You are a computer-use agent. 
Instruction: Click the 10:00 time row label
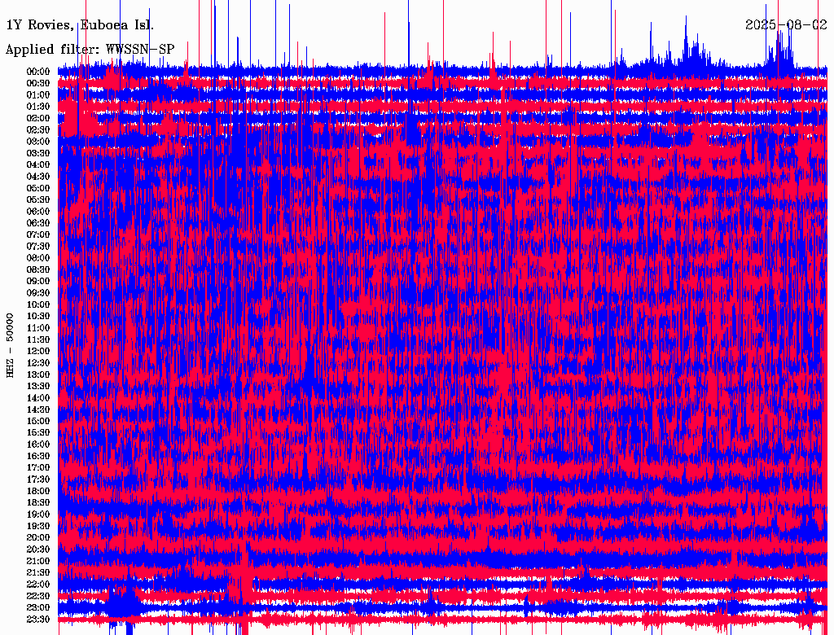38,304
